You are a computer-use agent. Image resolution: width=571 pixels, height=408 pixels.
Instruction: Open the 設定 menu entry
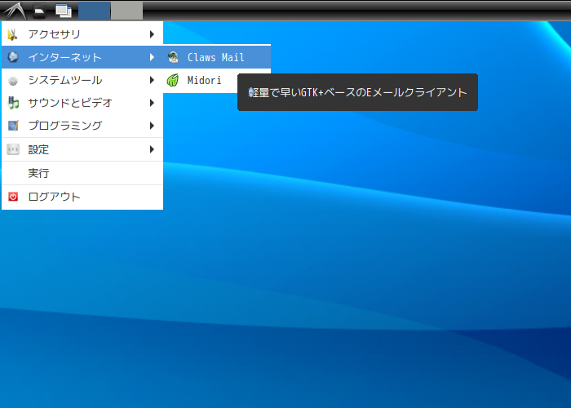(82, 149)
